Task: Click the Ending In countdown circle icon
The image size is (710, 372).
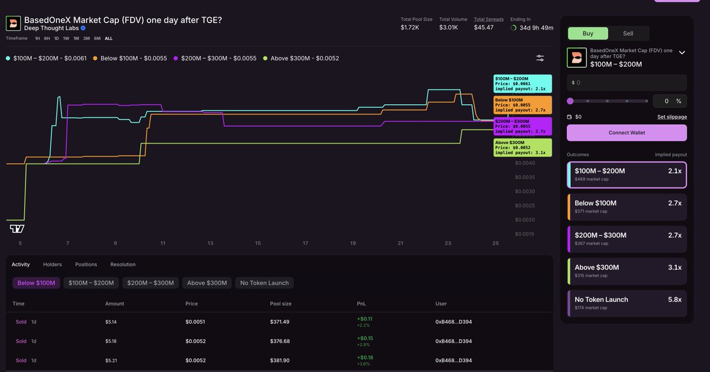Action: [514, 28]
